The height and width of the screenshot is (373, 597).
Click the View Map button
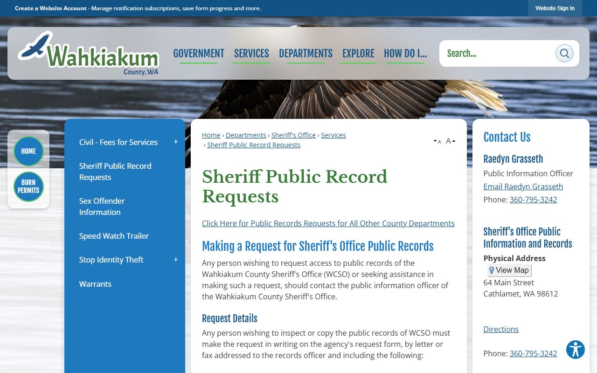click(x=509, y=270)
